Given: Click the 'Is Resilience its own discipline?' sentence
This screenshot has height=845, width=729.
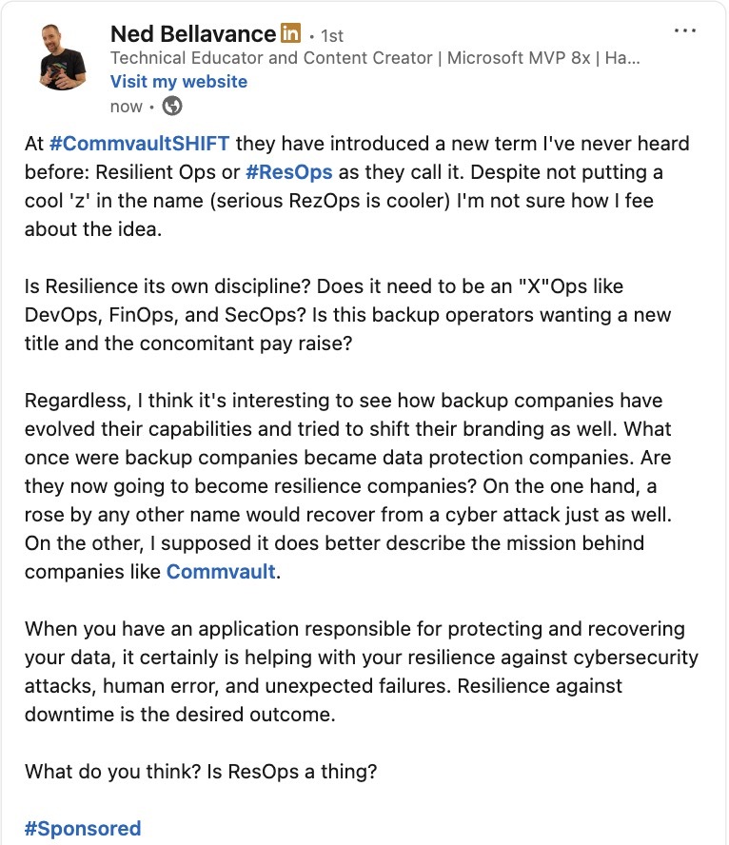Looking at the screenshot, I should pyautogui.click(x=163, y=286).
